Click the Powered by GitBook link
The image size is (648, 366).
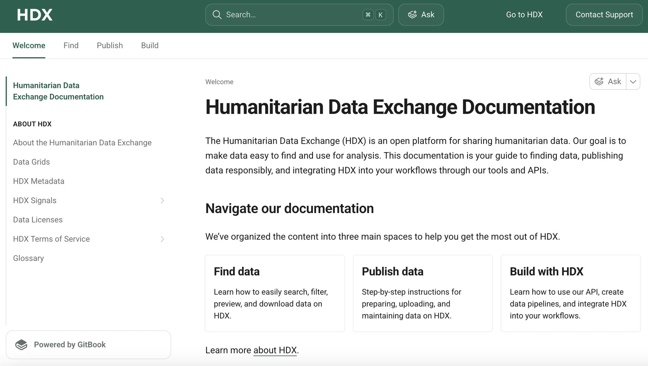[x=88, y=344]
